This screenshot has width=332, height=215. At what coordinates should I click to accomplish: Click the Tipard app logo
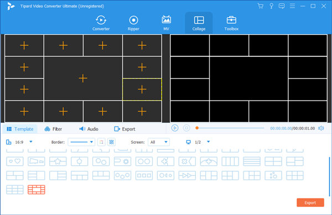coord(11,6)
